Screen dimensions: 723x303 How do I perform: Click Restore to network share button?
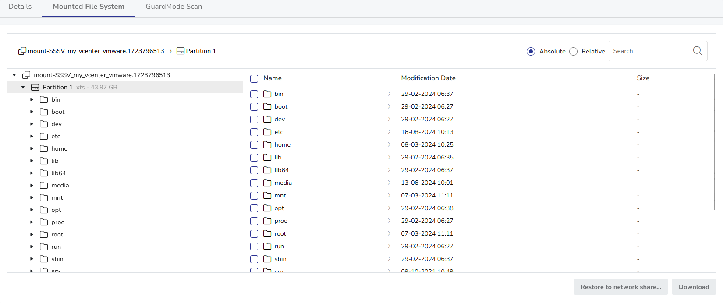point(620,287)
